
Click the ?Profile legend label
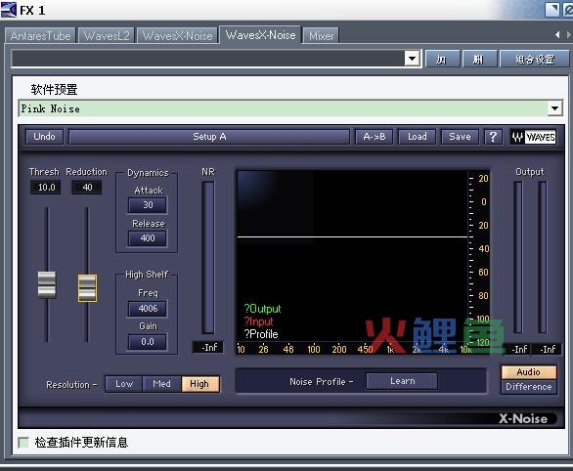(261, 334)
